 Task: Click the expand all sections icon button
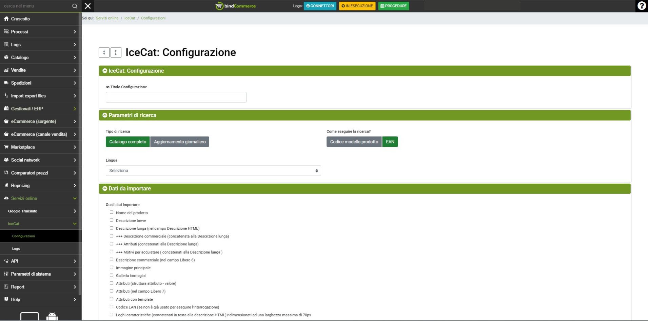116,52
